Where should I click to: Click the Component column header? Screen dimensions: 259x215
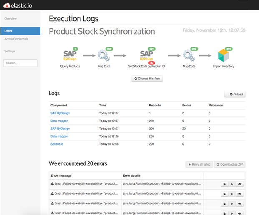(59, 106)
